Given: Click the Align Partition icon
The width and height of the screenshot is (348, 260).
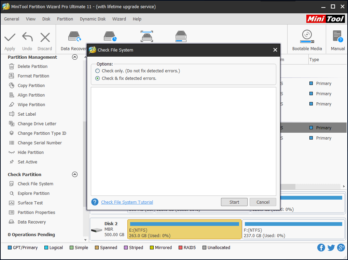Looking at the screenshot, I should (x=12, y=95).
